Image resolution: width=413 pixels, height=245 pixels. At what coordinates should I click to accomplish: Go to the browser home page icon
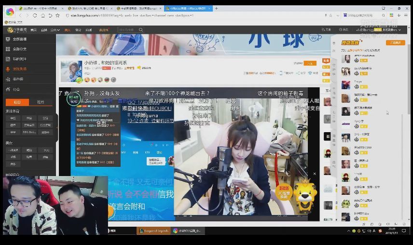(x=42, y=15)
